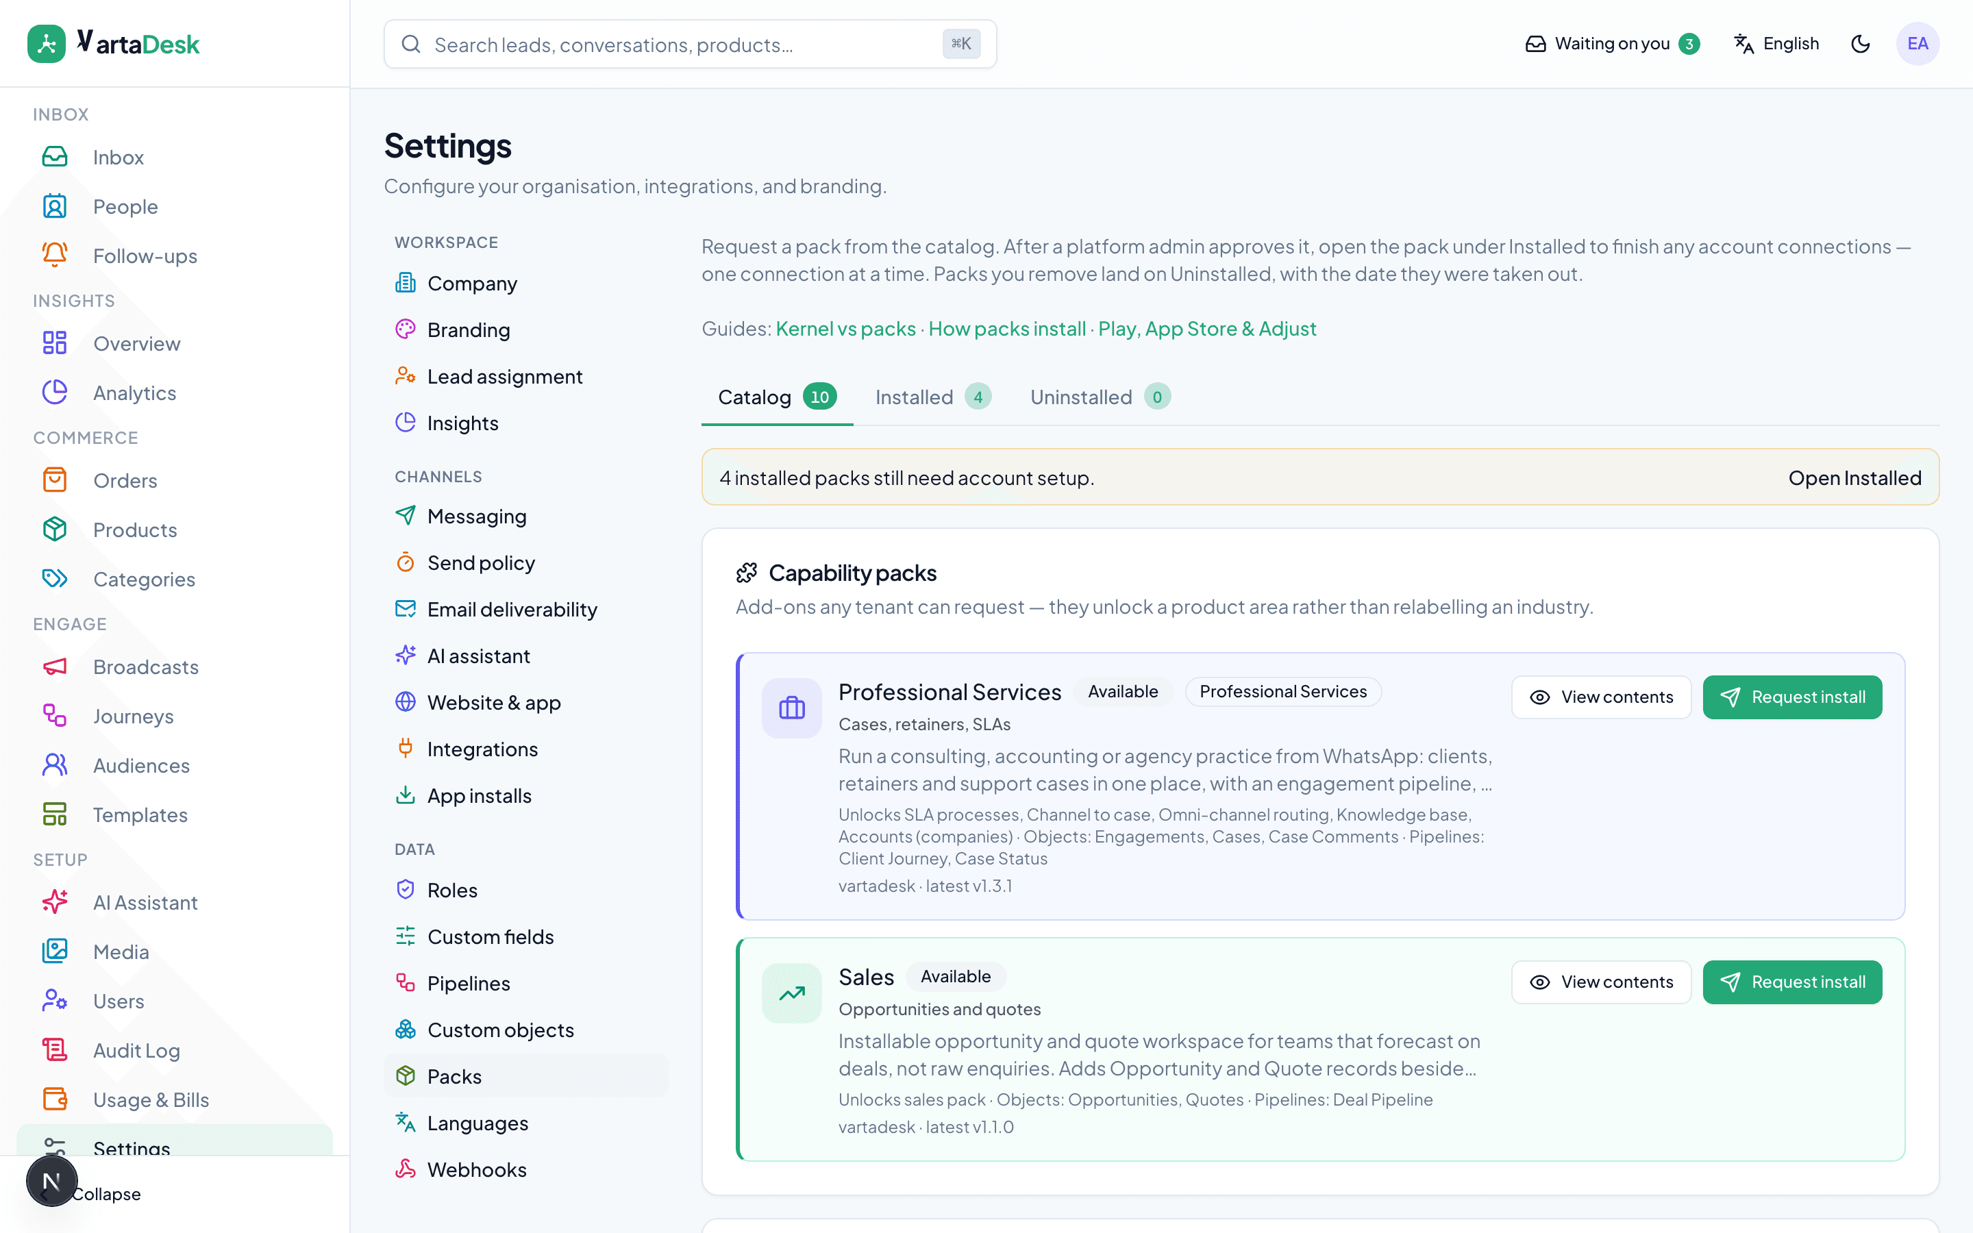This screenshot has width=1973, height=1233.
Task: Toggle dark mode moon icon
Action: [1860, 44]
